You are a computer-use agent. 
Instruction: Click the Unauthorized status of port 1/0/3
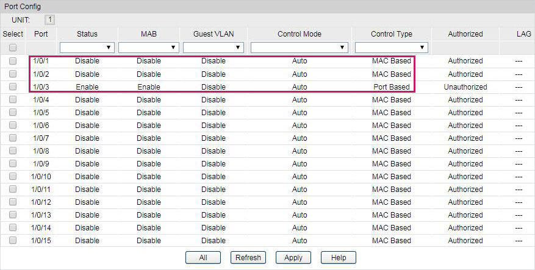(465, 87)
